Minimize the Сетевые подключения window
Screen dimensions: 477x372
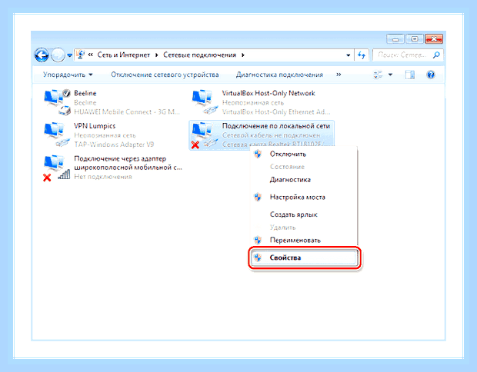coord(395,39)
